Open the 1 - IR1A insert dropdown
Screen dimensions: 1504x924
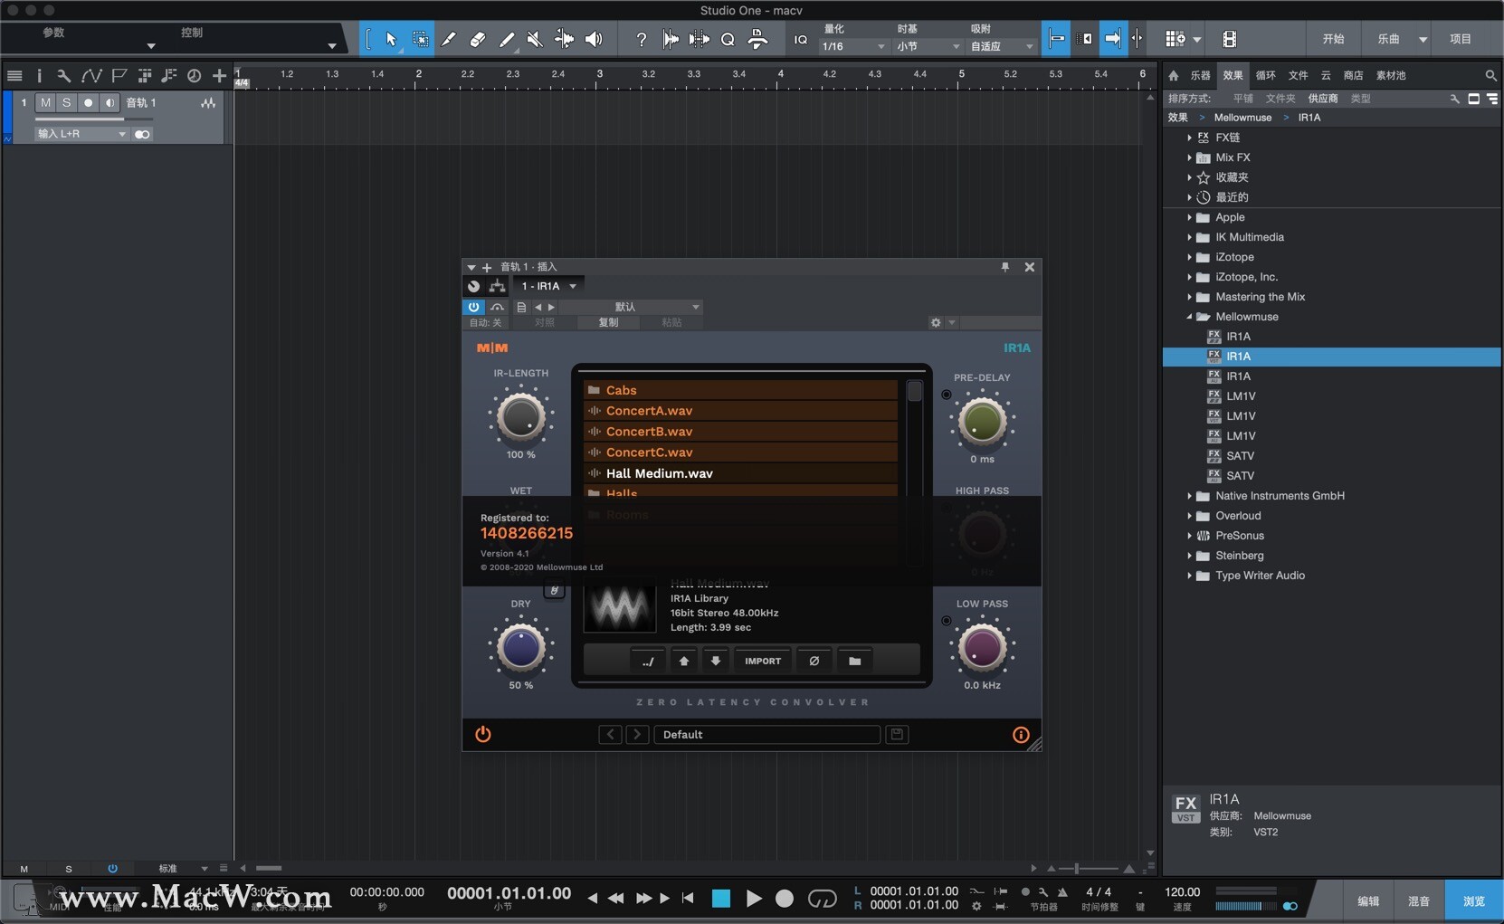click(x=548, y=286)
